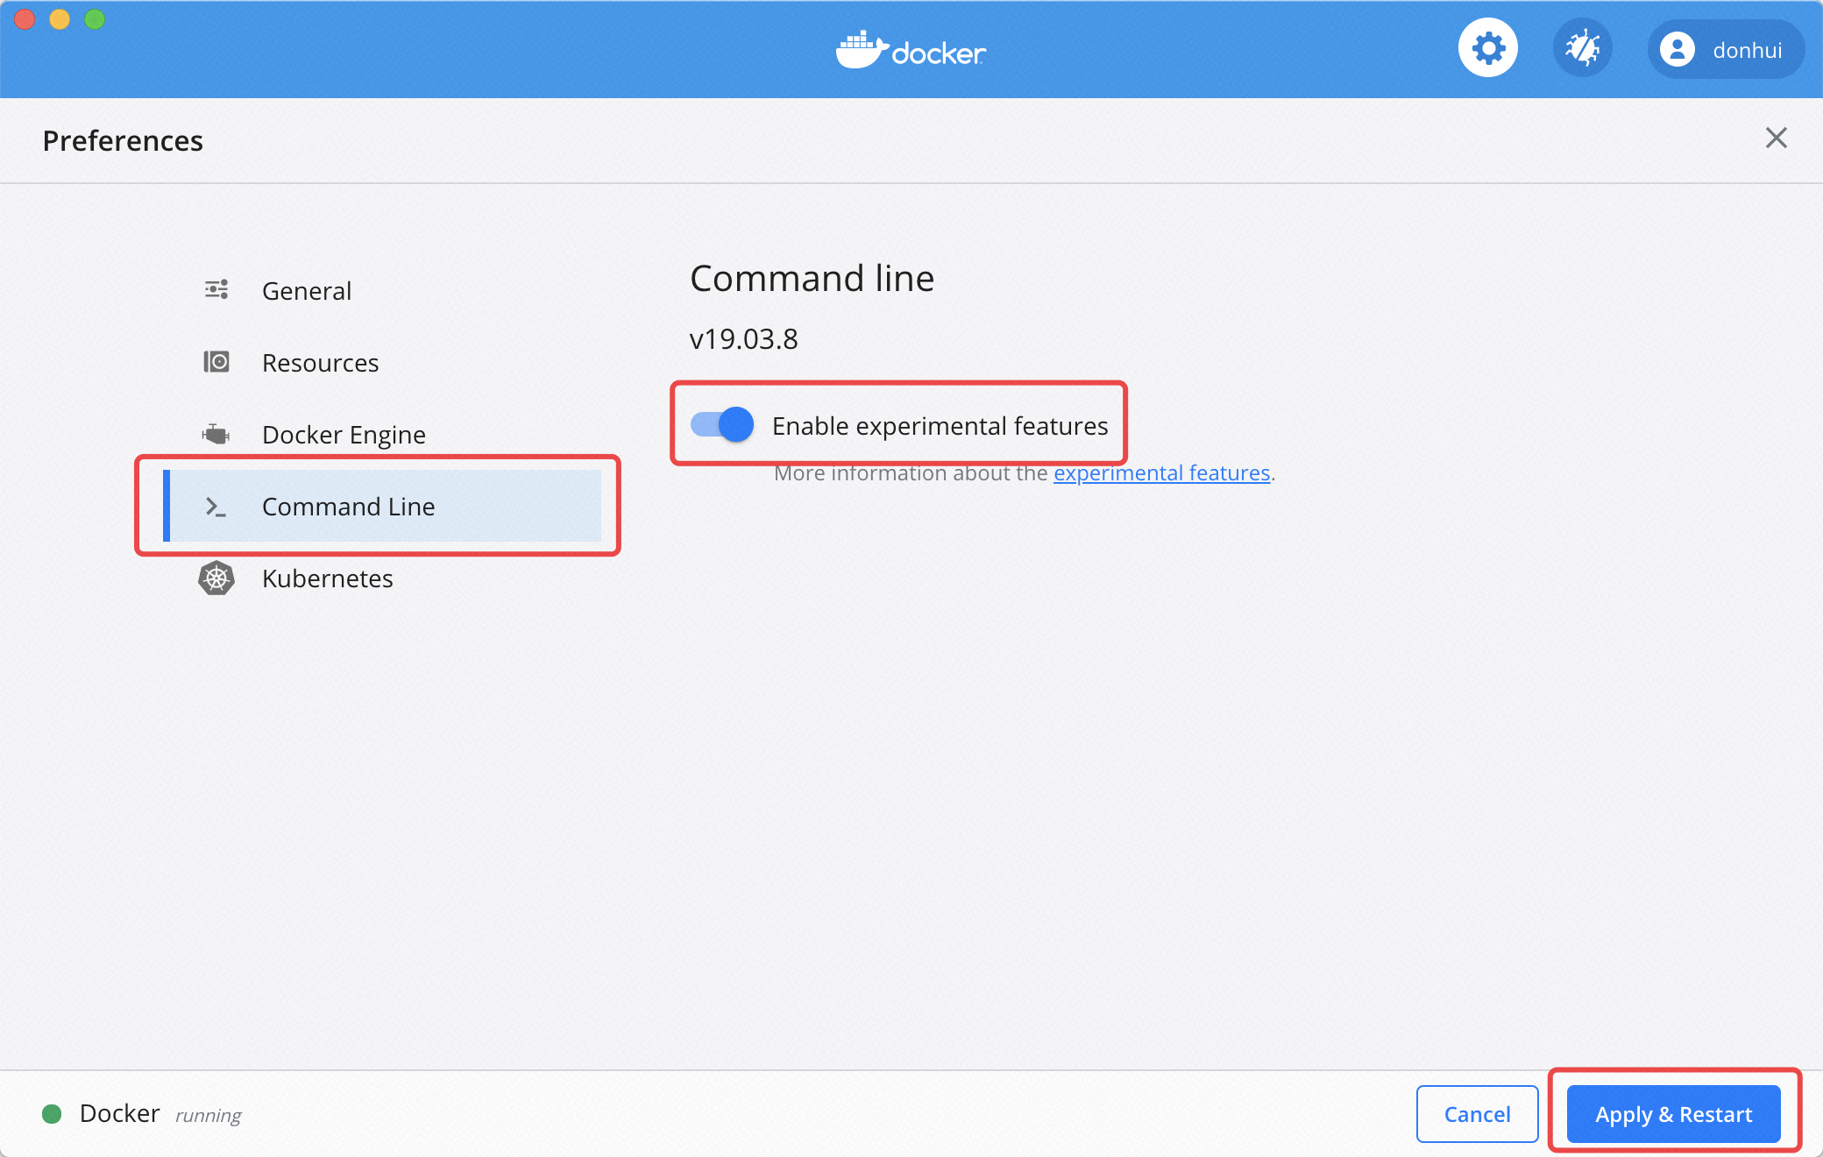Switch to the Kubernetes tab

point(327,578)
